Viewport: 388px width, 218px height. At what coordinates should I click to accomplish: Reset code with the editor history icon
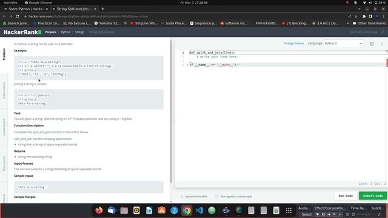click(x=372, y=44)
